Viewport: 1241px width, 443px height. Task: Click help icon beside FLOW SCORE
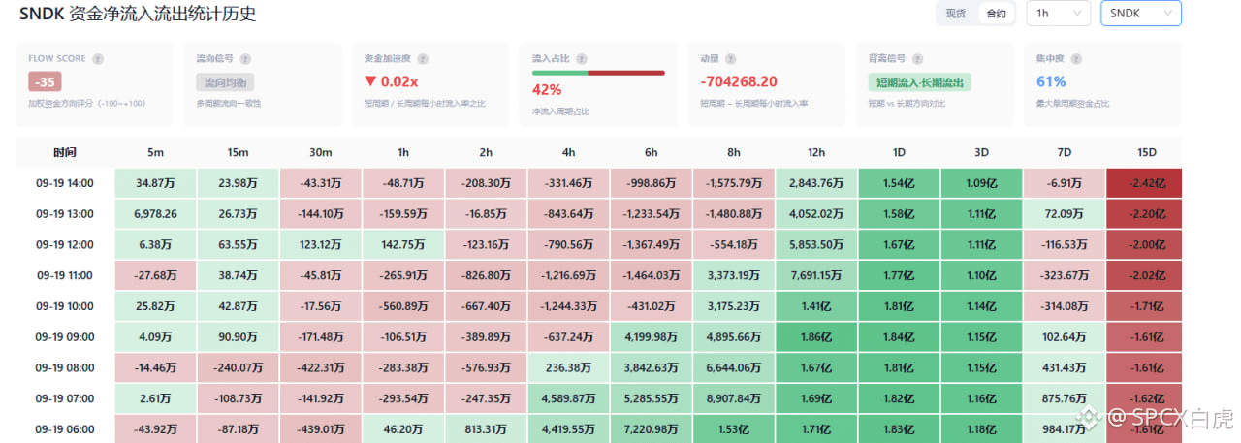coord(98,59)
